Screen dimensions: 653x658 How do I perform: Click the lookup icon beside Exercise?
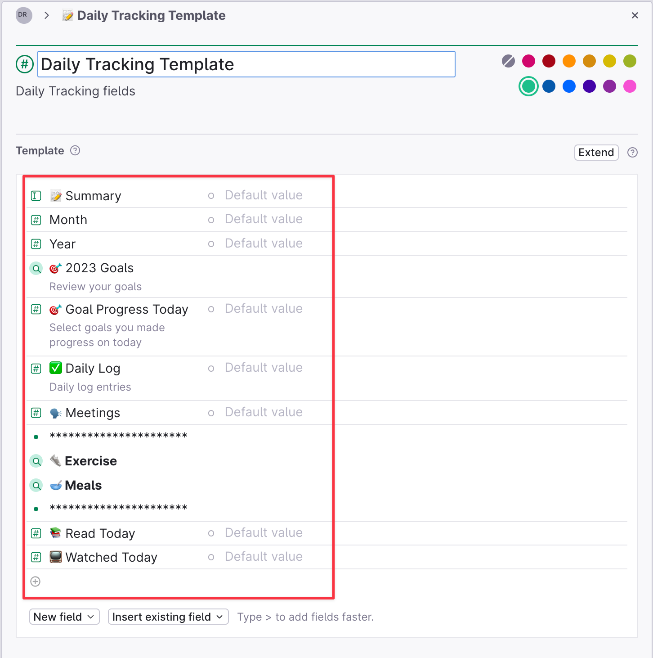click(x=36, y=461)
